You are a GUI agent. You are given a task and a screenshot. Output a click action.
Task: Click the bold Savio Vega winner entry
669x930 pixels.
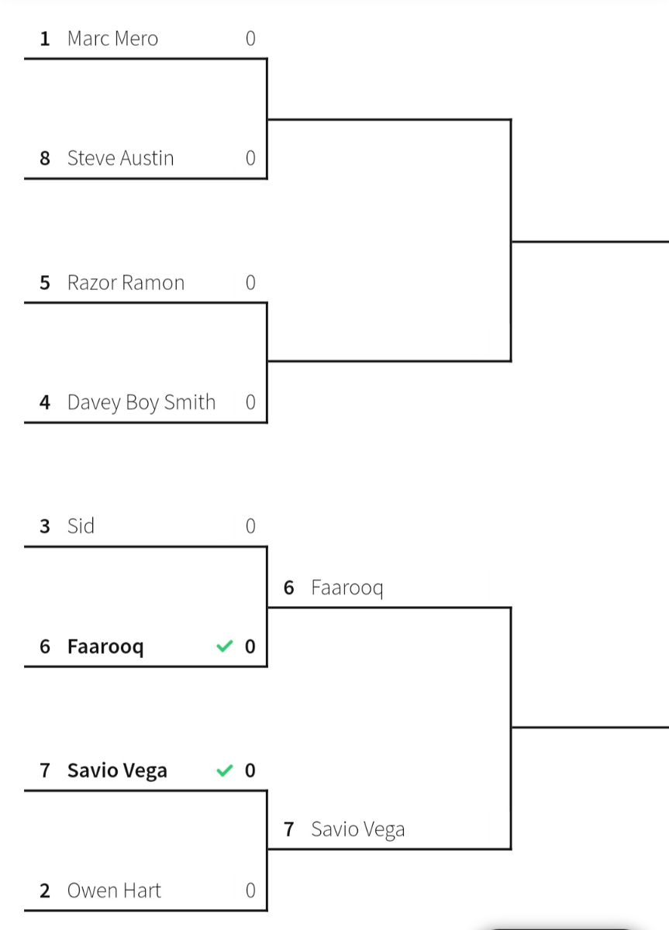point(146,770)
